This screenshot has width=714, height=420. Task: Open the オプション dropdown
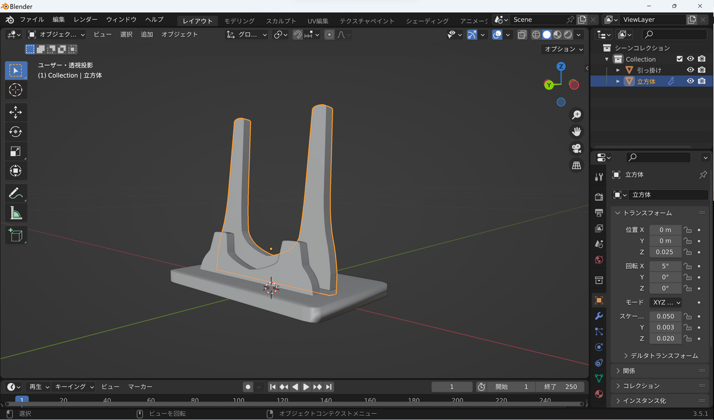pos(563,49)
